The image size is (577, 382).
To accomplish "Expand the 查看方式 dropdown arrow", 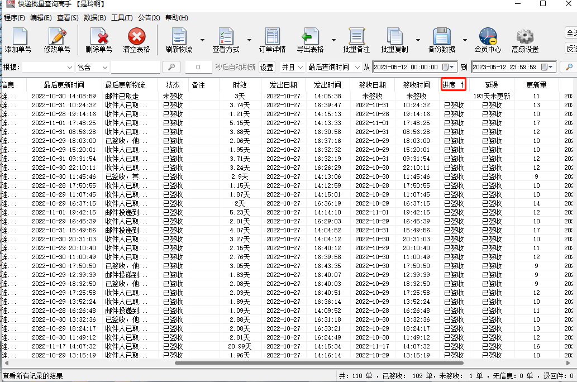I will (x=249, y=40).
